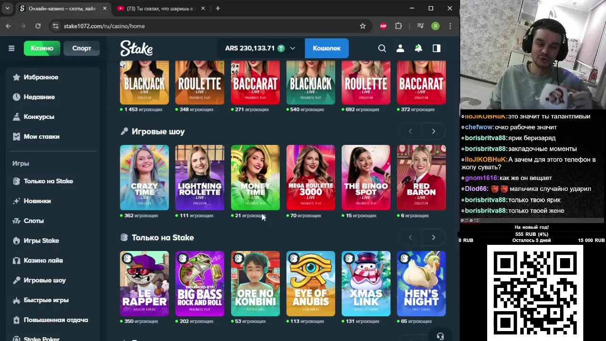Screen dimensions: 606x341
Task: Open the Игровые шоу section heading
Action: 158,132
